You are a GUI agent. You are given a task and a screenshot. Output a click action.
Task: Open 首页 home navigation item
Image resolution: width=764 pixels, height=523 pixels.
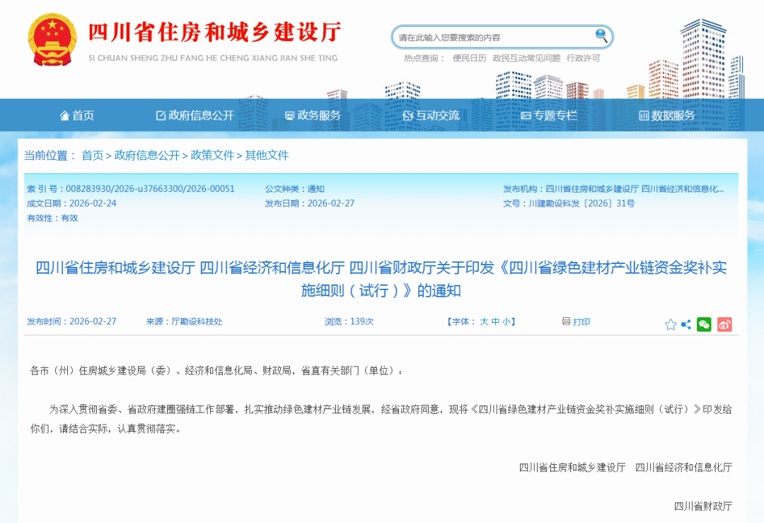tap(76, 115)
